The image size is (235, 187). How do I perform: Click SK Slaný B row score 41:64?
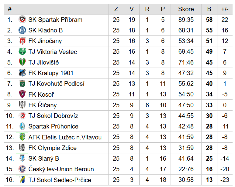(186, 159)
